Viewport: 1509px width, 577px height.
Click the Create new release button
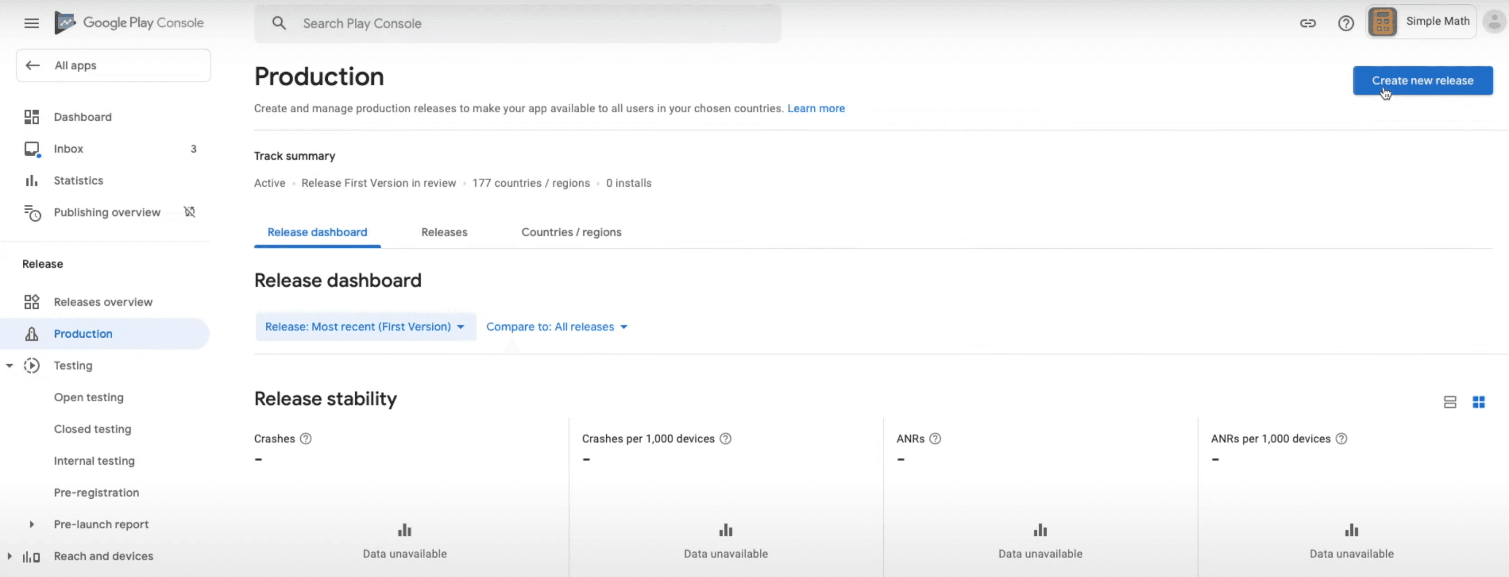coord(1422,81)
